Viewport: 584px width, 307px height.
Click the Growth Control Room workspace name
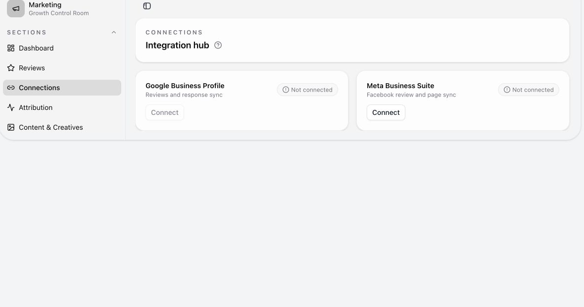coord(59,13)
